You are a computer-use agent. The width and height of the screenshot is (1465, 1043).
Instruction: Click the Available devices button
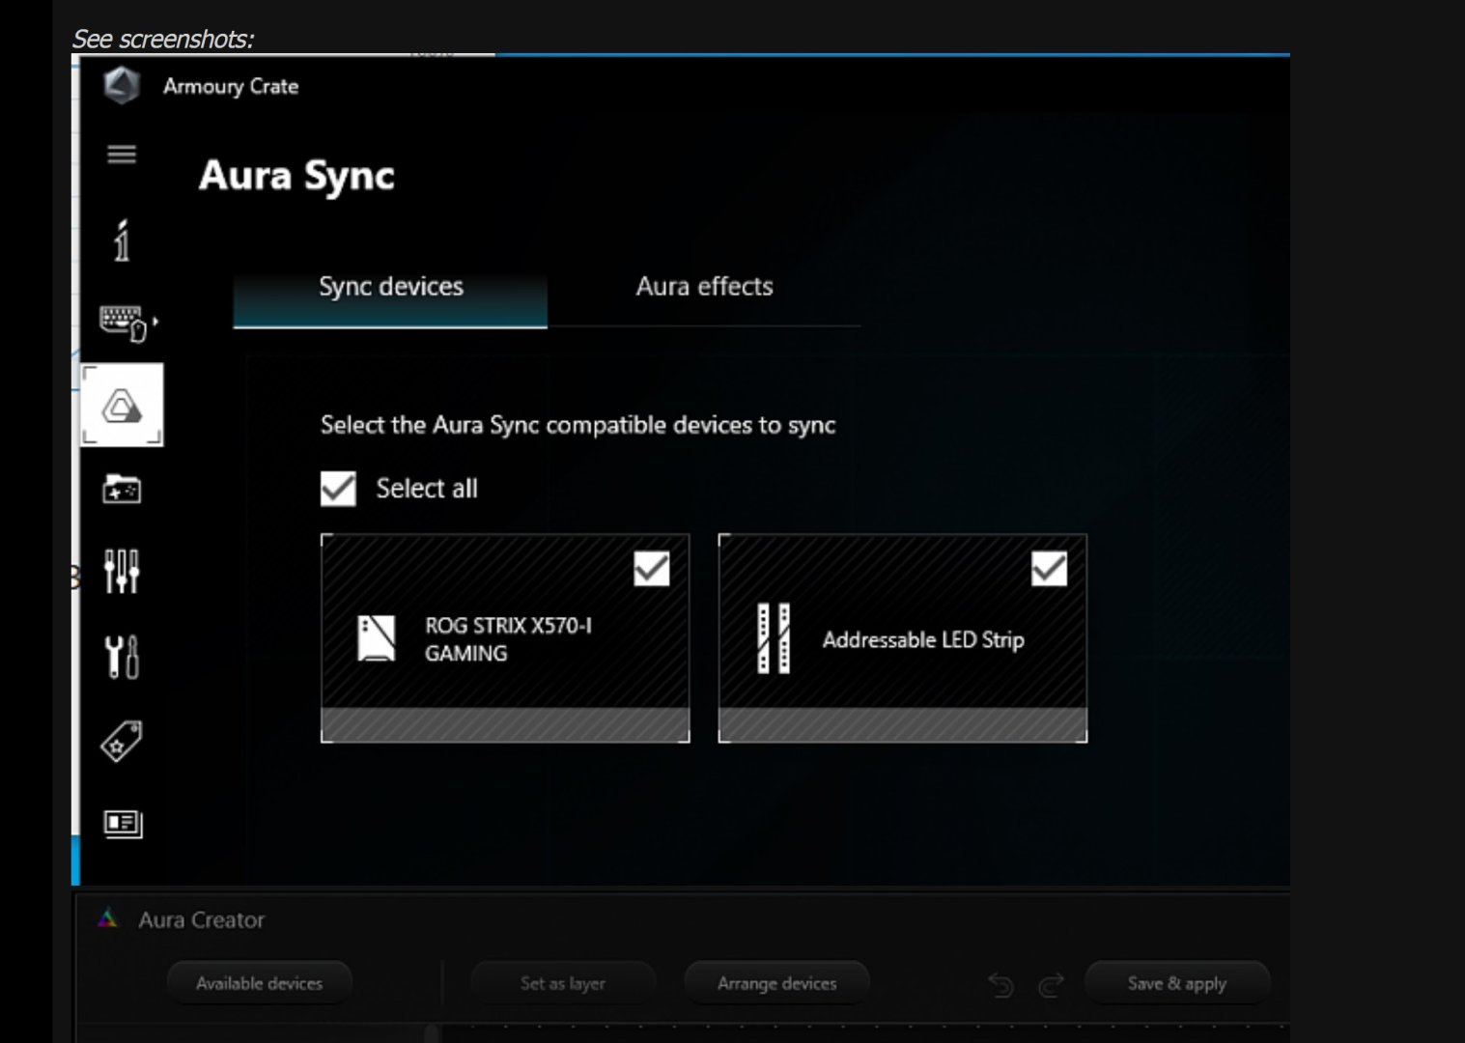(x=259, y=983)
